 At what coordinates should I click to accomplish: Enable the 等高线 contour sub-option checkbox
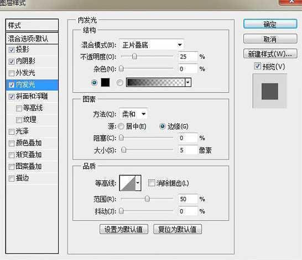coord(19,108)
